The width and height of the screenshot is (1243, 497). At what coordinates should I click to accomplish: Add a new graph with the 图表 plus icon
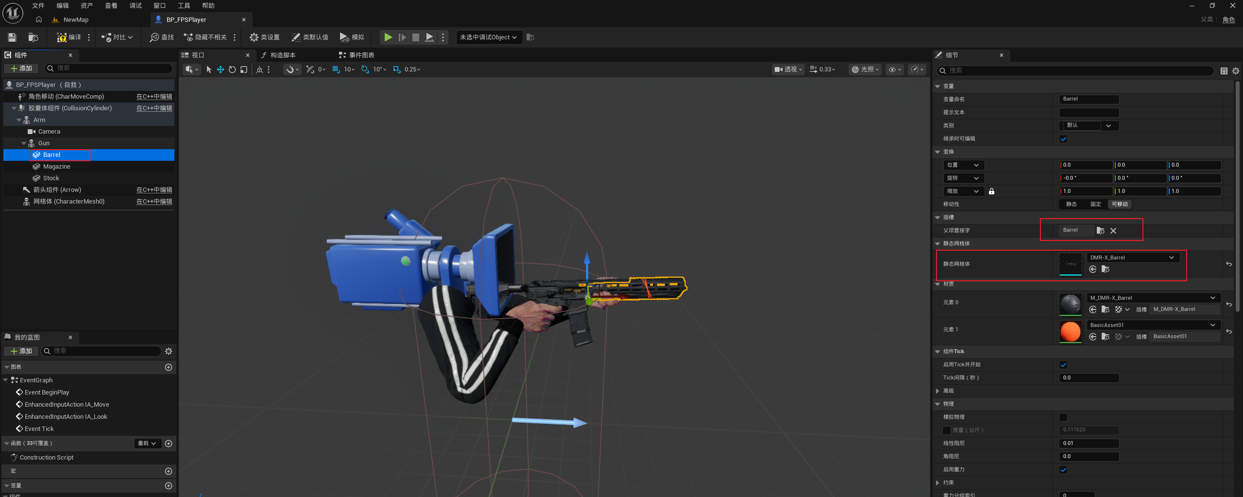169,367
